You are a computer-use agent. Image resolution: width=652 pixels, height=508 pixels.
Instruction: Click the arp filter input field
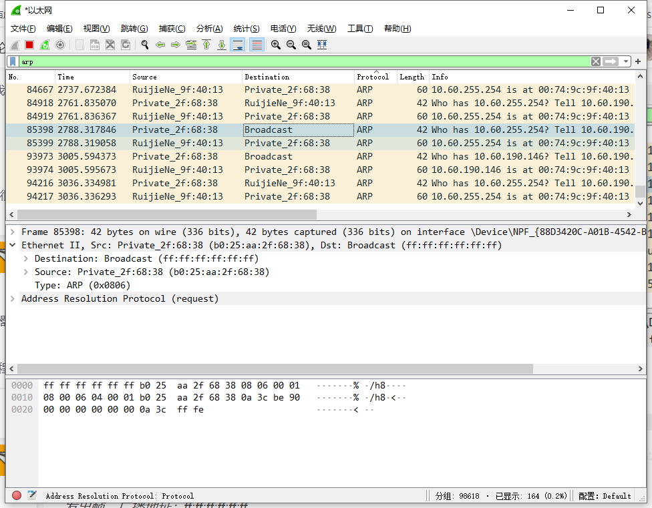click(305, 62)
